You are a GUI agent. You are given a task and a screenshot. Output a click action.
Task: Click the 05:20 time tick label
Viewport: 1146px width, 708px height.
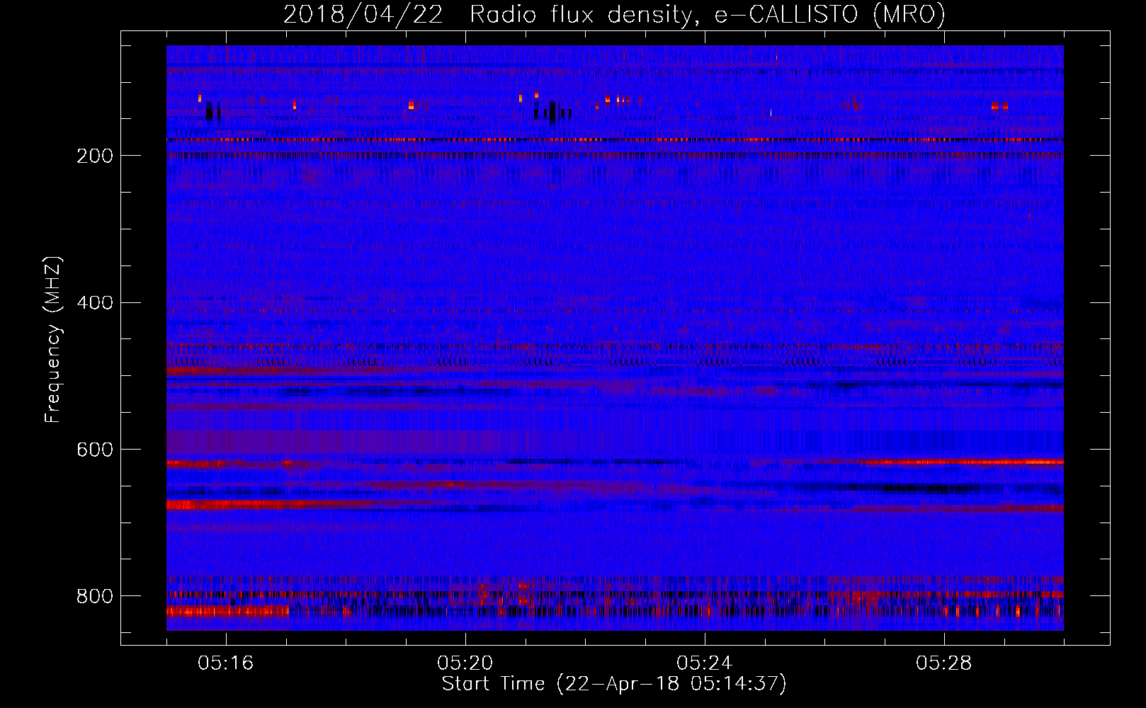pyautogui.click(x=465, y=663)
